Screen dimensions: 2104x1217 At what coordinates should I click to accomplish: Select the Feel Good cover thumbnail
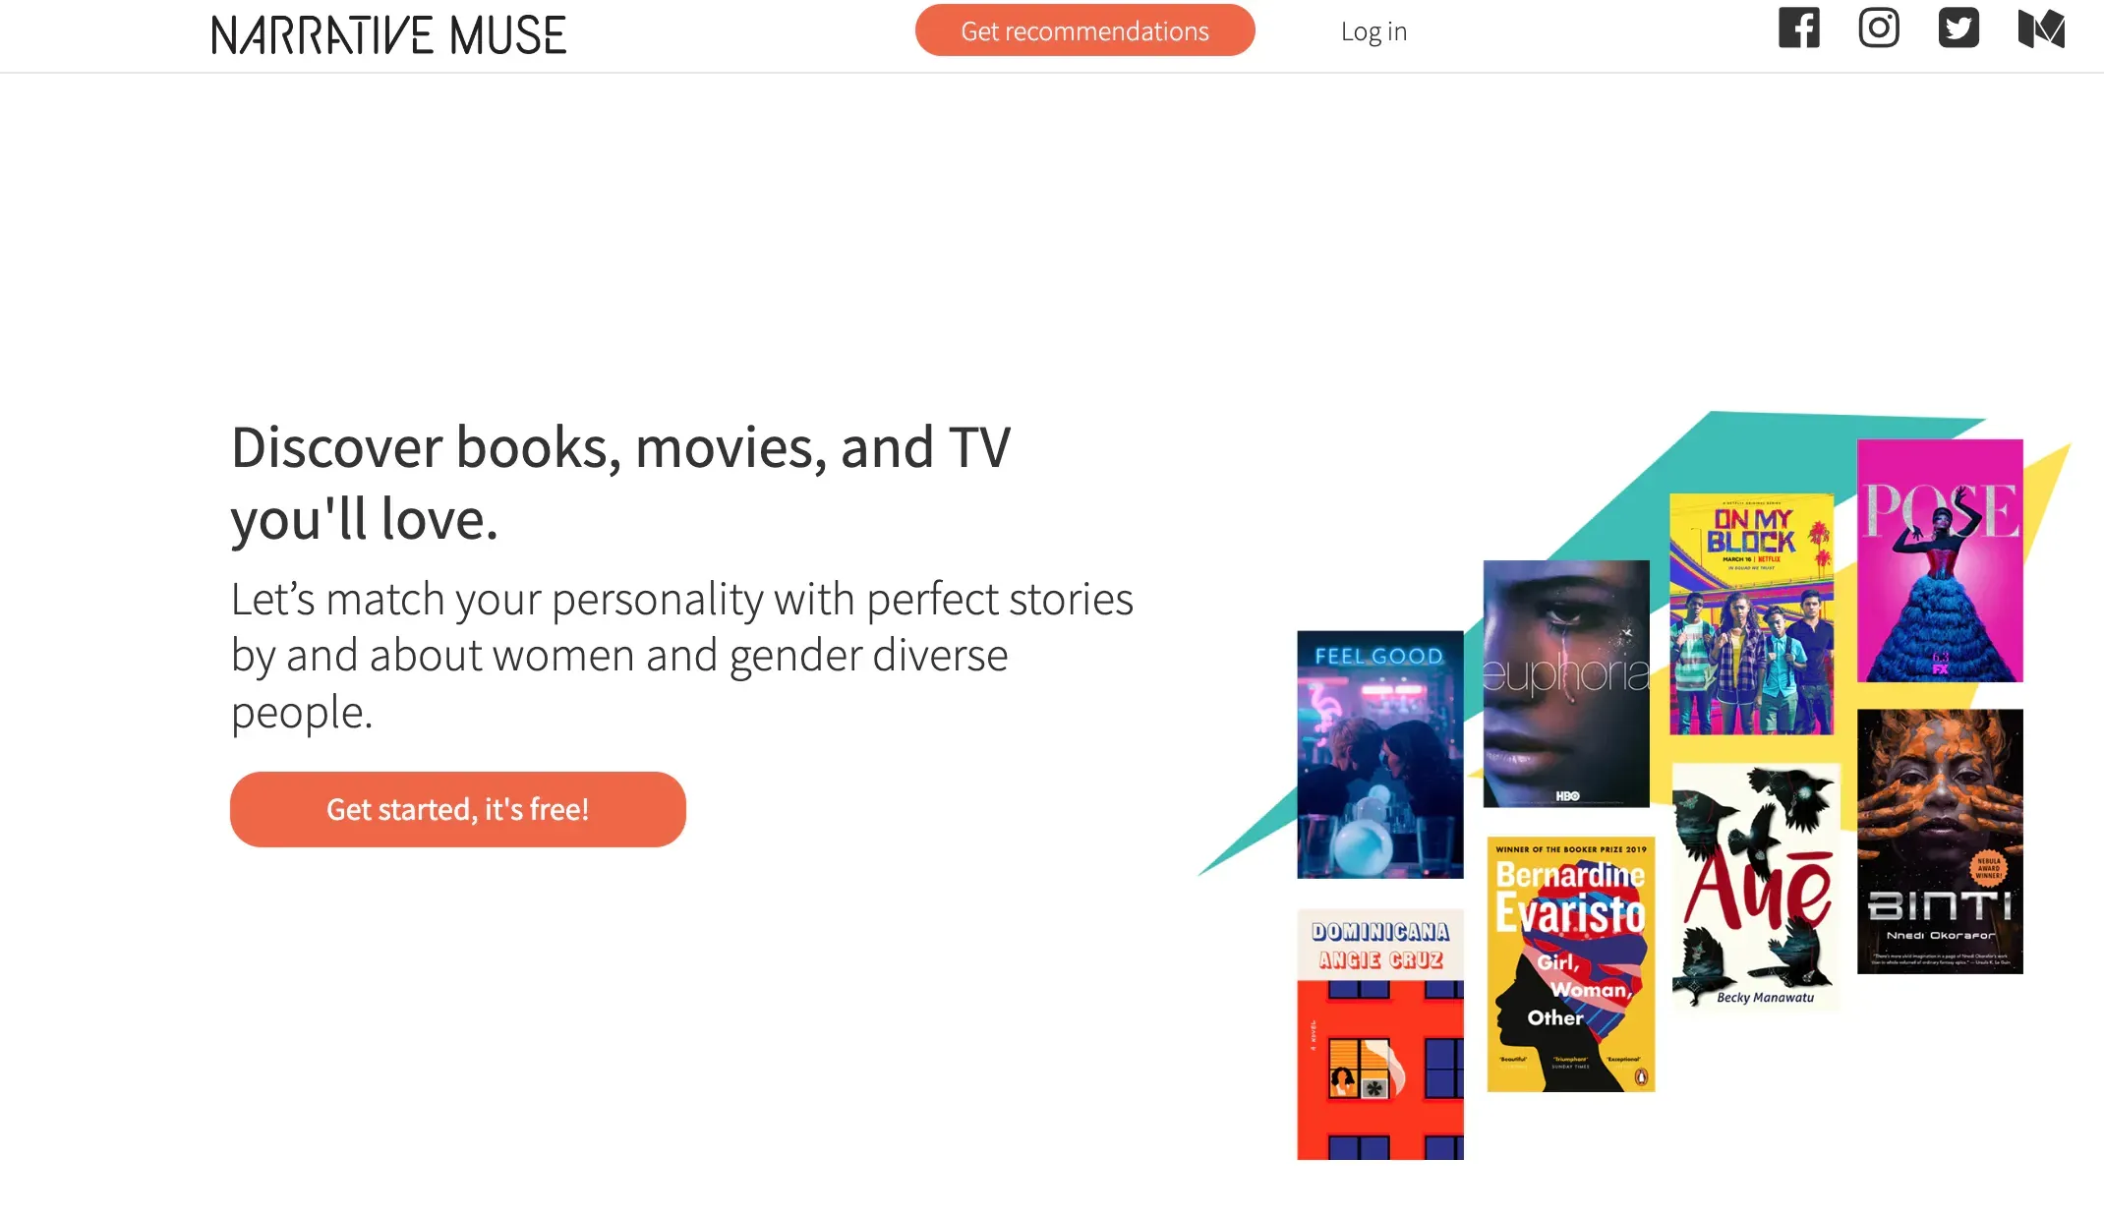1379,754
